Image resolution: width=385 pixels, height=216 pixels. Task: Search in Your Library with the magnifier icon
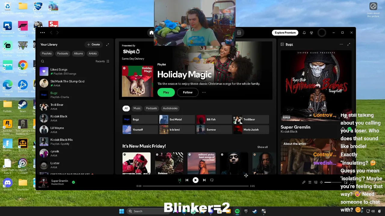pyautogui.click(x=42, y=61)
